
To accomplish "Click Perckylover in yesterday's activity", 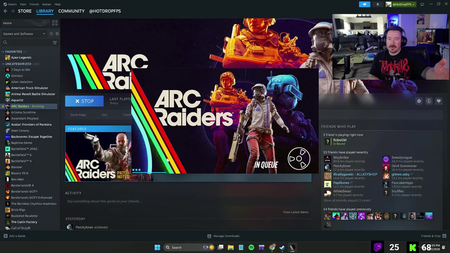I will [x=84, y=227].
